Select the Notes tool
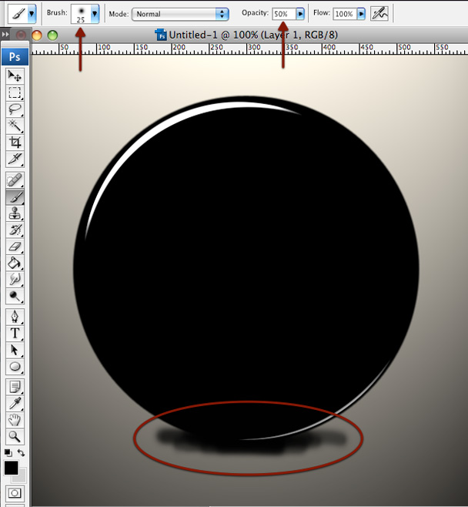 pos(15,387)
